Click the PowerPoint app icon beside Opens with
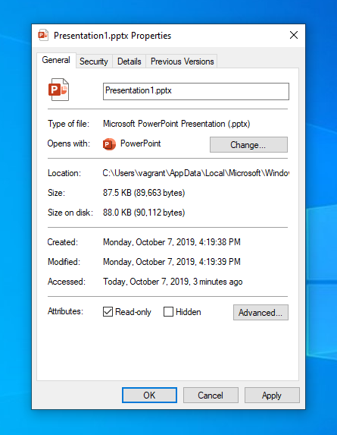Screen dimensions: 337x435 [109, 144]
